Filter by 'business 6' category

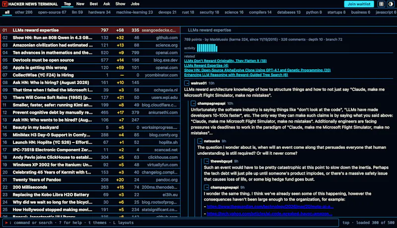[x=361, y=12]
